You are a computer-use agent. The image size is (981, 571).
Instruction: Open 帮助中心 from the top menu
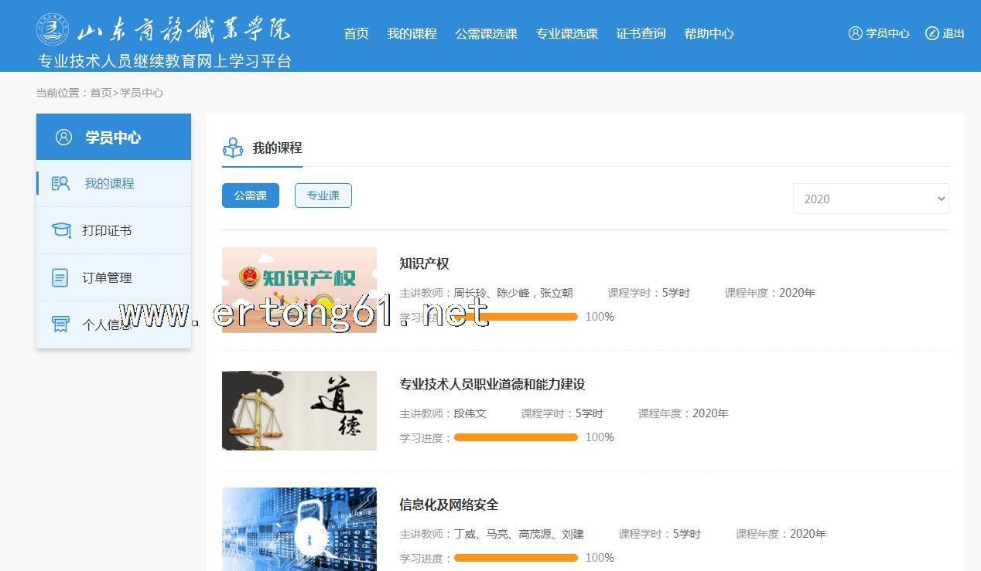pos(708,33)
